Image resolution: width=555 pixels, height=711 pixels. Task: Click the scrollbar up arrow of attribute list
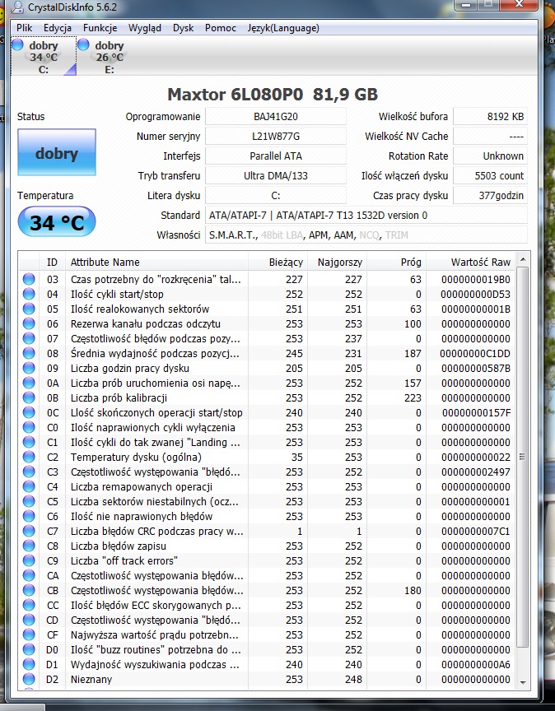point(522,259)
